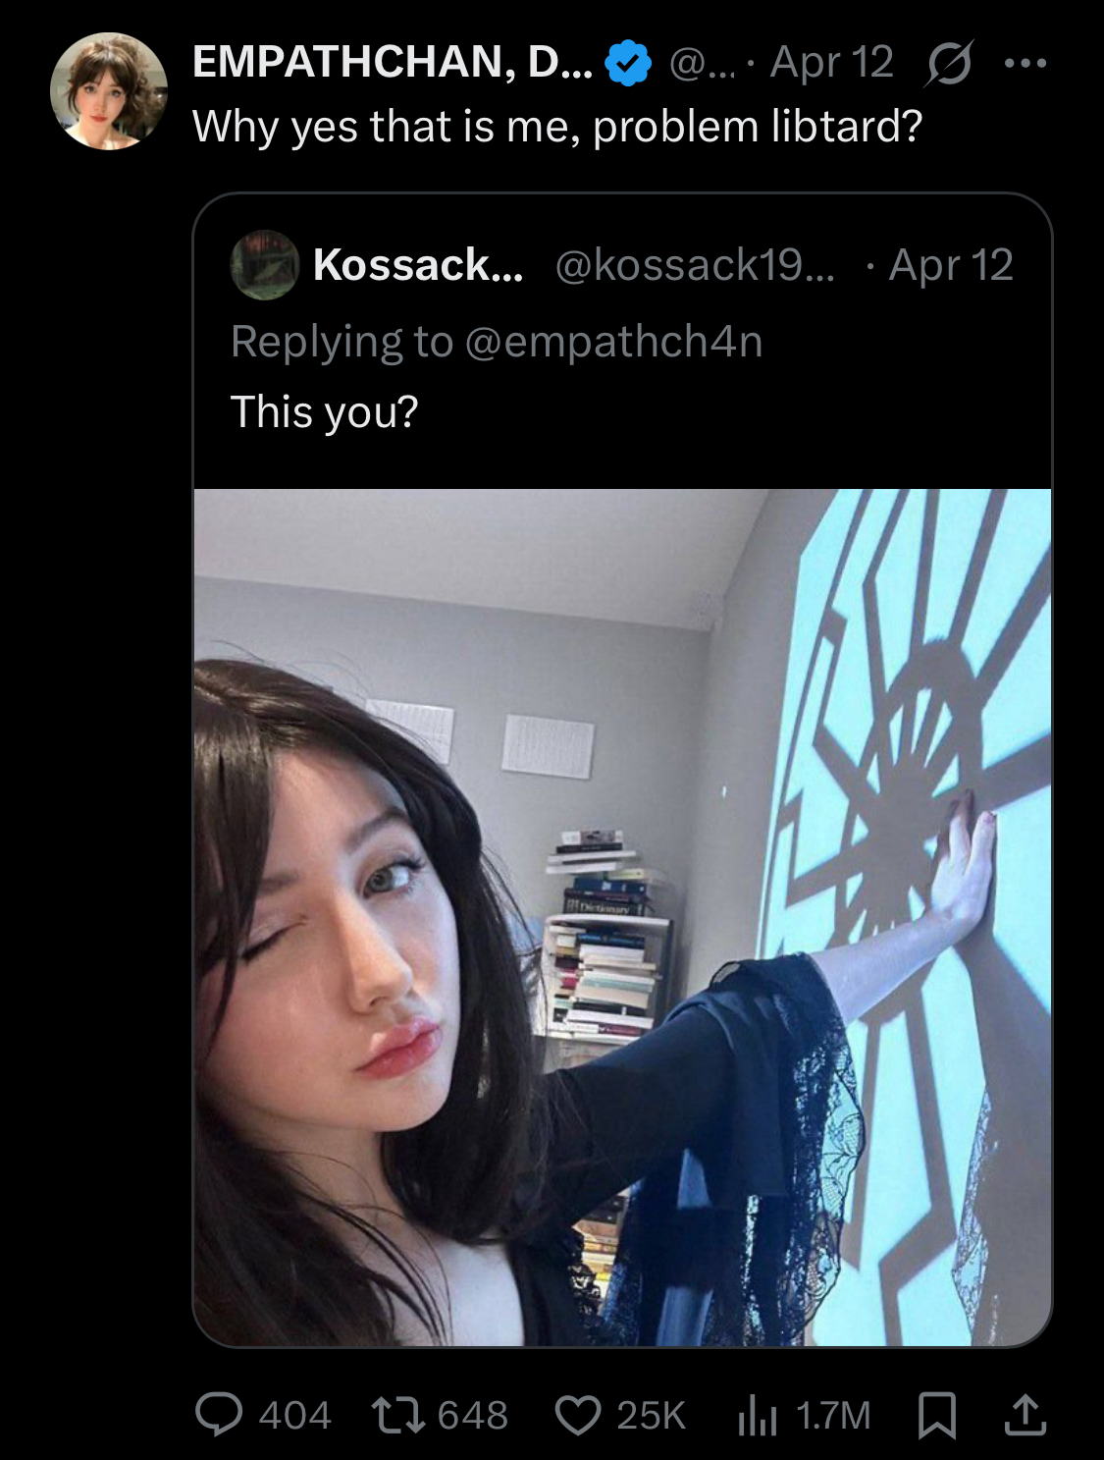Open the @kossack19 handle link
Image resolution: width=1104 pixels, height=1460 pixels.
pos(695,265)
